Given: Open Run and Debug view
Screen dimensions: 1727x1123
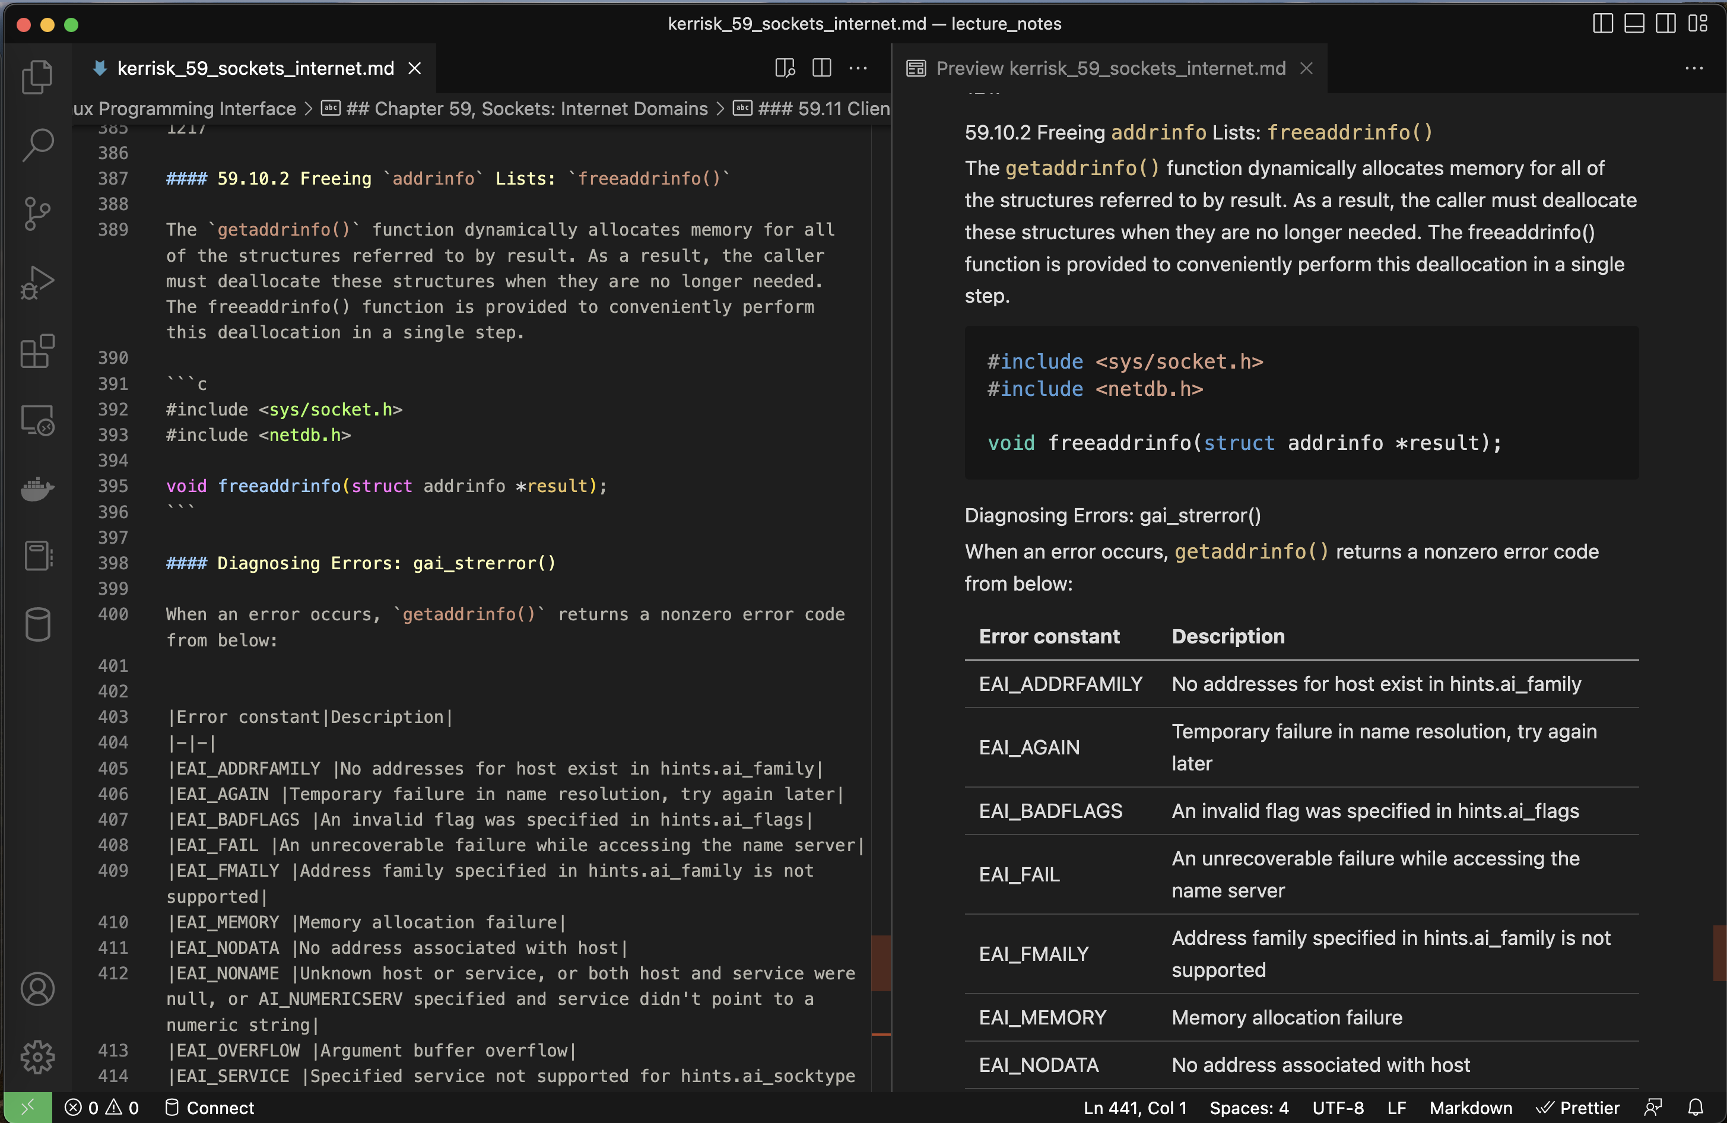Looking at the screenshot, I should coord(37,283).
